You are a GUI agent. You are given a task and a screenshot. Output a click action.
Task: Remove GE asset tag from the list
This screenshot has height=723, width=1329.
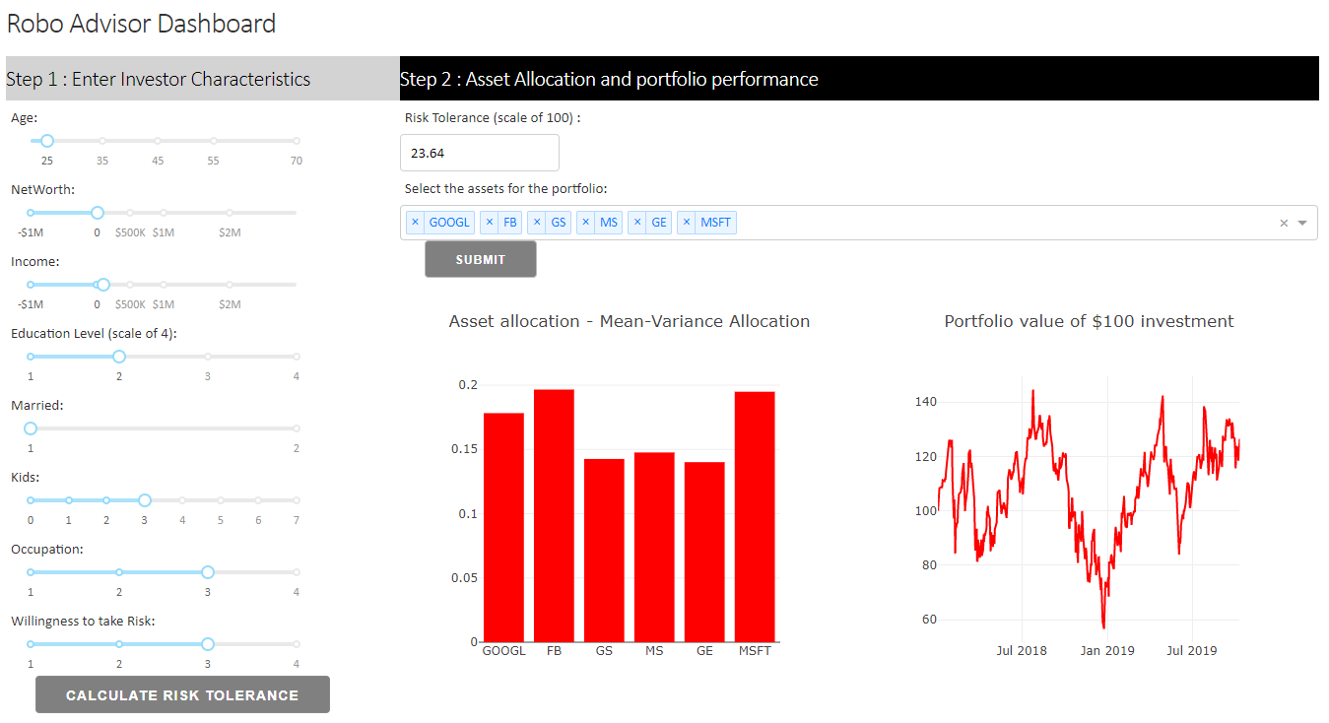click(x=637, y=223)
